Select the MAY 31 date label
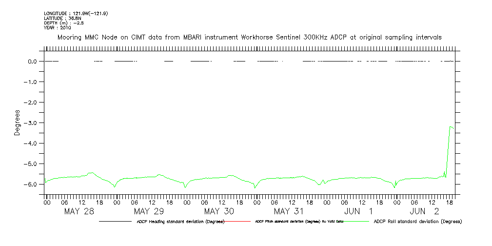Image resolution: width=492 pixels, height=246 pixels. tap(289, 211)
